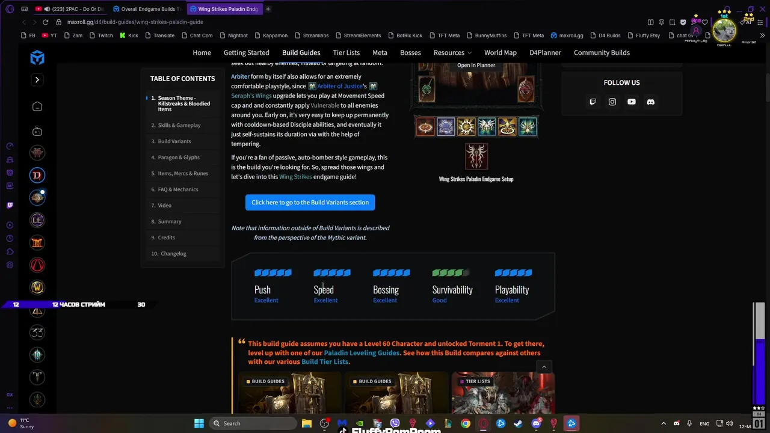Expand the left sidebar with the arrow button
Screen dimensions: 770x433
tap(37, 79)
